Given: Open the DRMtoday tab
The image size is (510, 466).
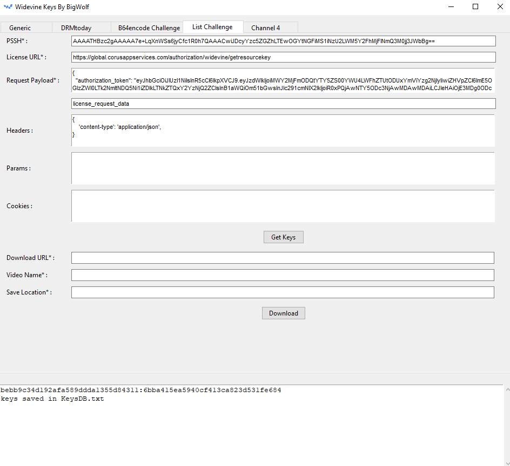Looking at the screenshot, I should 82,28.
